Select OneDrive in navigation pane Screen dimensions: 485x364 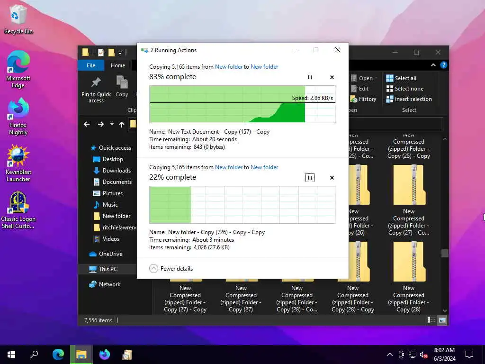pyautogui.click(x=106, y=254)
